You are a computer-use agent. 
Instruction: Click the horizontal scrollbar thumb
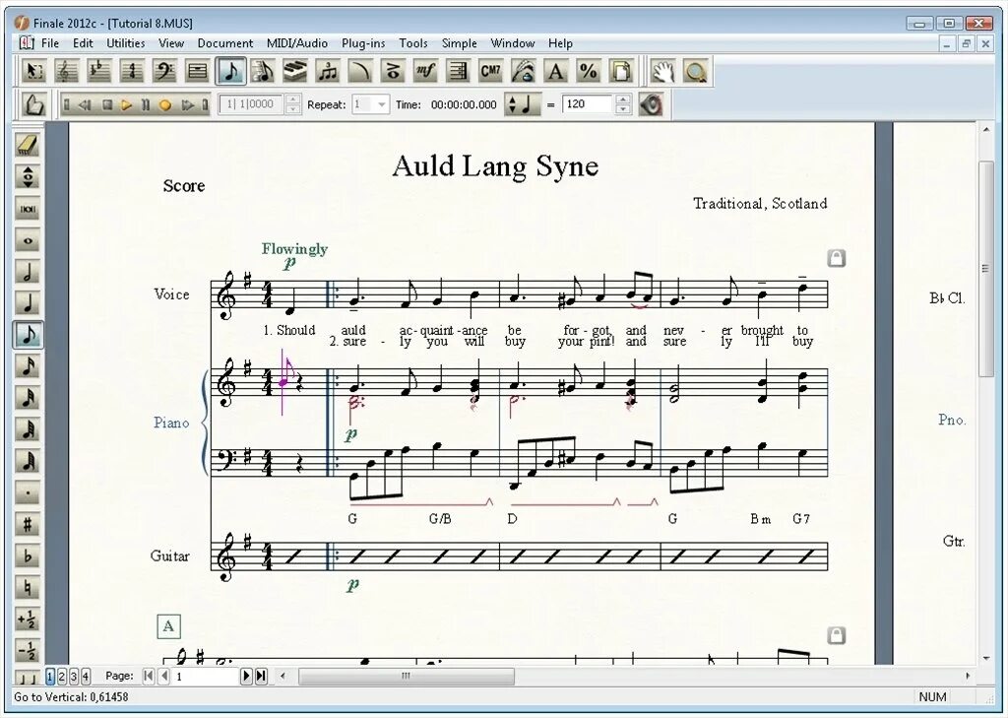click(x=407, y=676)
